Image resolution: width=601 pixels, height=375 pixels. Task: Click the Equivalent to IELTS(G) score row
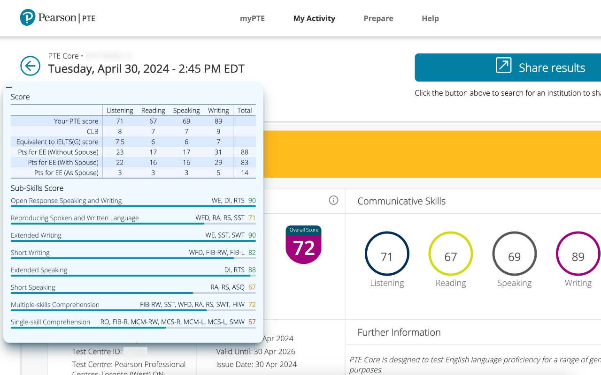(133, 142)
